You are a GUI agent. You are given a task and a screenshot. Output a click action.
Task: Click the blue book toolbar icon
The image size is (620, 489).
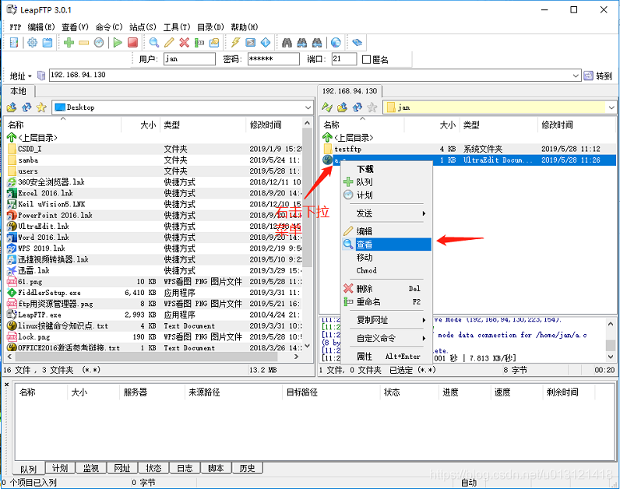click(357, 42)
